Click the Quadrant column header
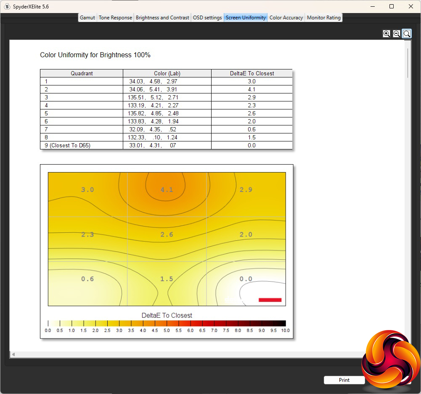The image size is (421, 394). (82, 73)
